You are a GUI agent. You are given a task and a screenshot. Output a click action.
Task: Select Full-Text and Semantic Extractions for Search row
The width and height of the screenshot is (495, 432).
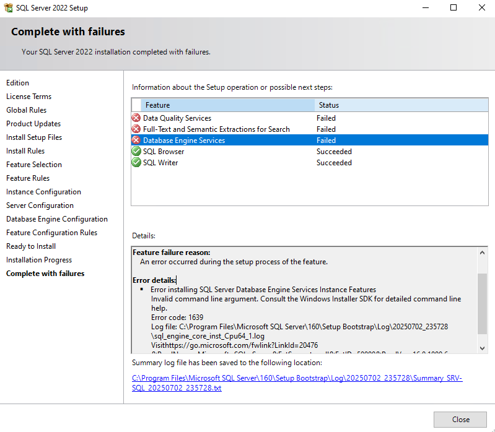coord(310,129)
